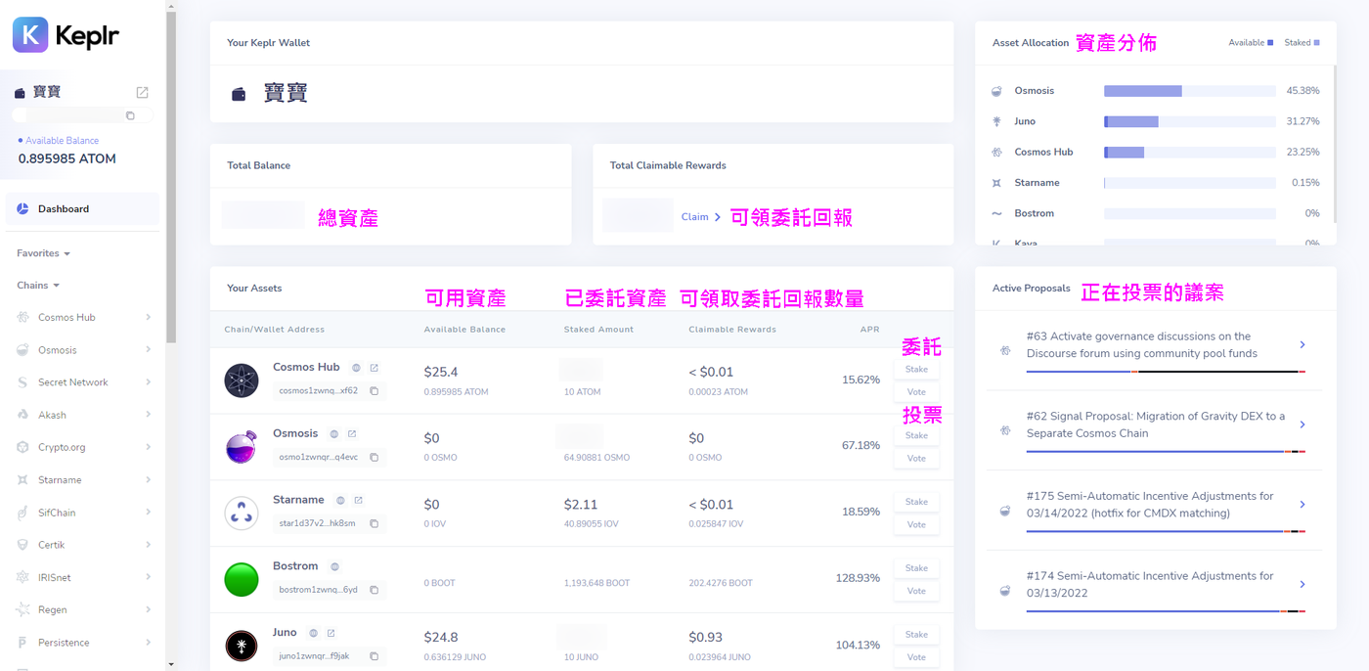This screenshot has width=1369, height=671.
Task: Click the Juno allocation bar
Action: point(1190,121)
